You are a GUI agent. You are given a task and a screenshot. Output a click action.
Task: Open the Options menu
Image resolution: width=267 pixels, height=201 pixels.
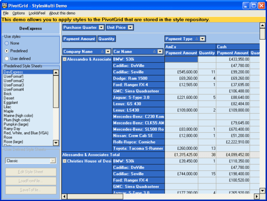coord(19,13)
